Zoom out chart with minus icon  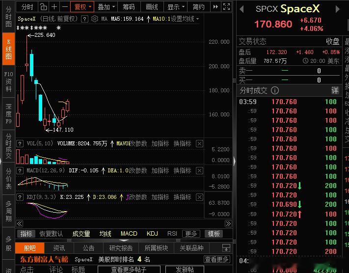pos(65,7)
